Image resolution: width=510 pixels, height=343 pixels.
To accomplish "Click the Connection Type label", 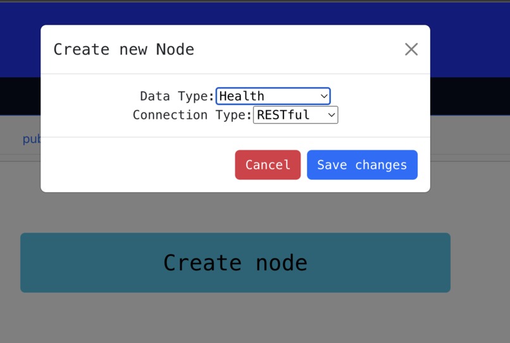I will (192, 115).
